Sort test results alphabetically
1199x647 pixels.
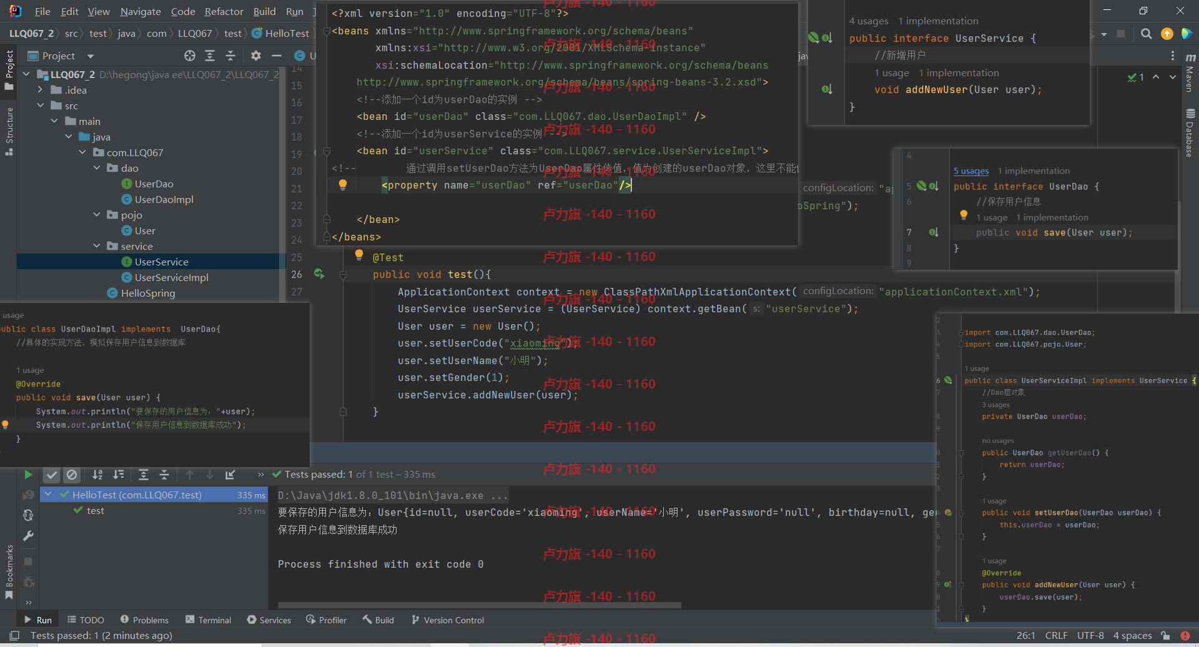97,475
